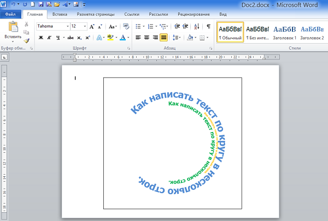Activate the Format Painter brush
Viewport: 328px width, 221px height.
(26, 40)
